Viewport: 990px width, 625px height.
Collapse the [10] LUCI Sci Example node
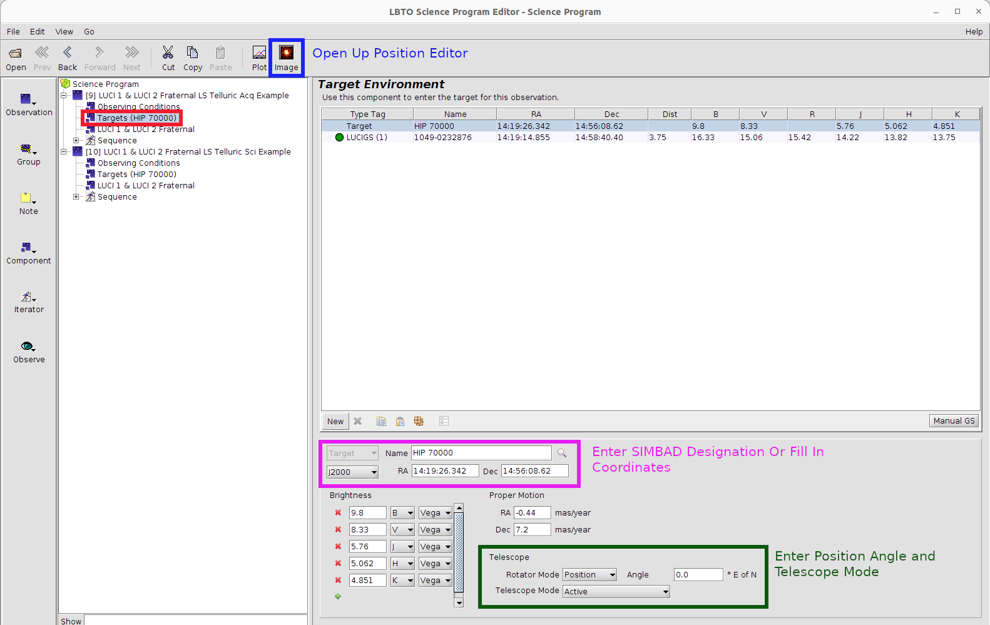click(64, 152)
